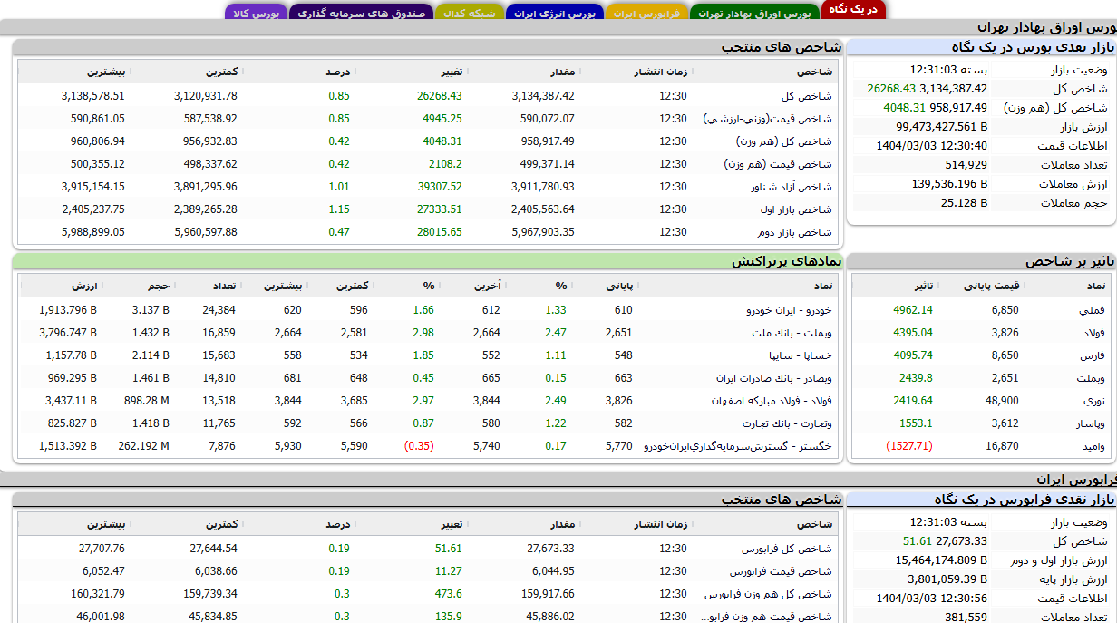Open symbol 'وامید' in index impact list
This screenshot has height=623, width=1117.
pos(1093,446)
